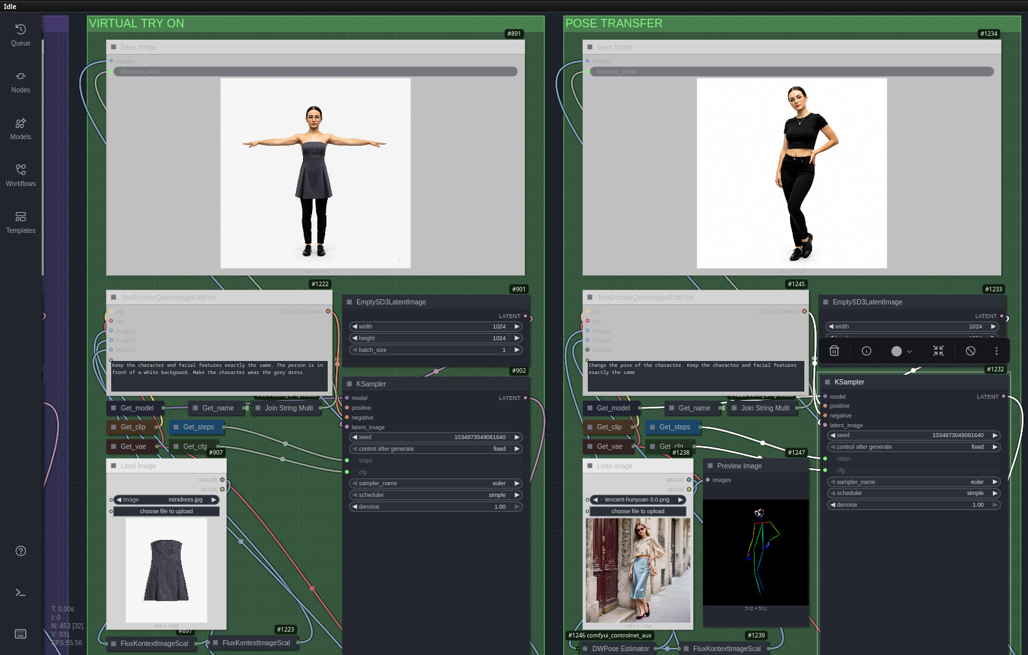The height and width of the screenshot is (655, 1028).
Task: Collapse the selected node using shrink icon
Action: coord(938,351)
